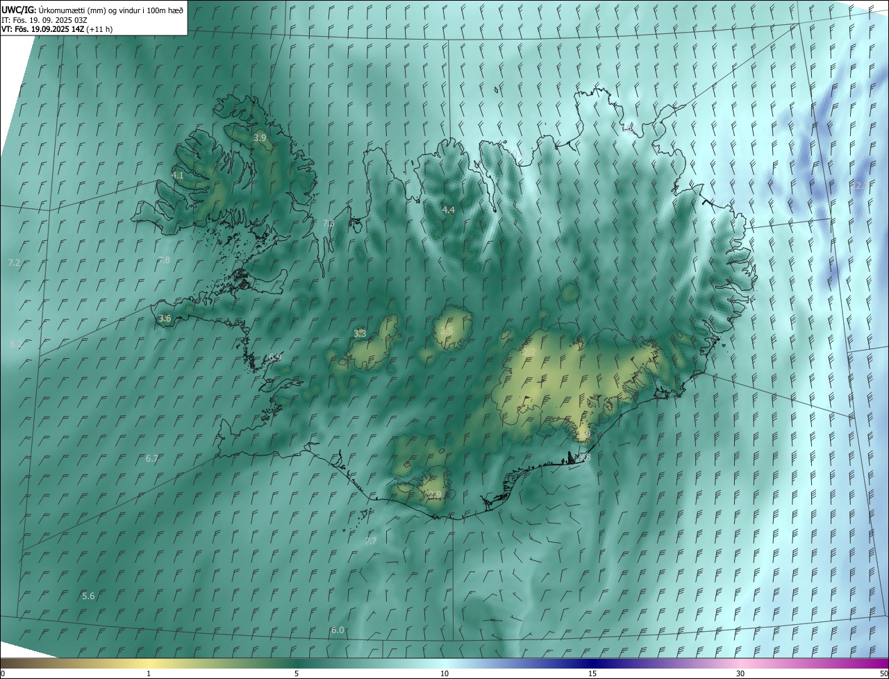This screenshot has width=889, height=679.
Task: Click the color scale tick label 5
Action: tap(297, 673)
